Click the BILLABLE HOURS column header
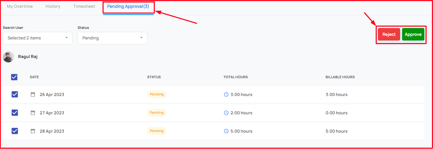Screen dimensions: 433x149 [340, 77]
